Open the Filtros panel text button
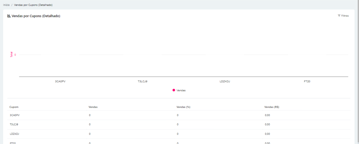Screen dimensions: 359x144 click(345, 16)
